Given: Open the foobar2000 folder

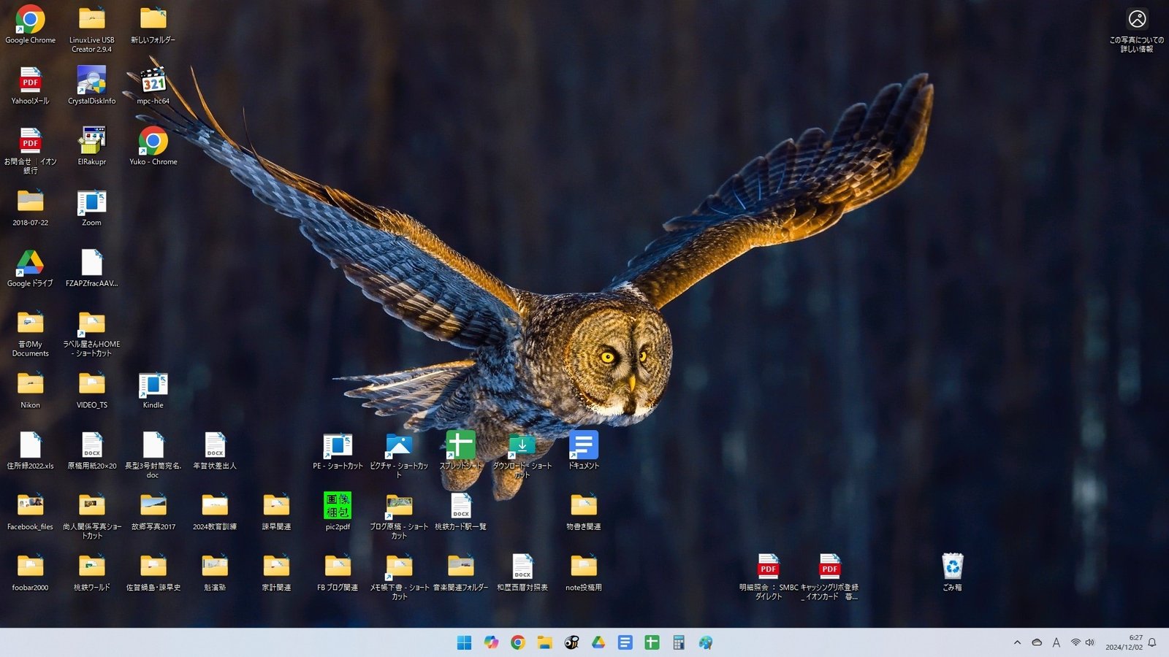Looking at the screenshot, I should [30, 572].
